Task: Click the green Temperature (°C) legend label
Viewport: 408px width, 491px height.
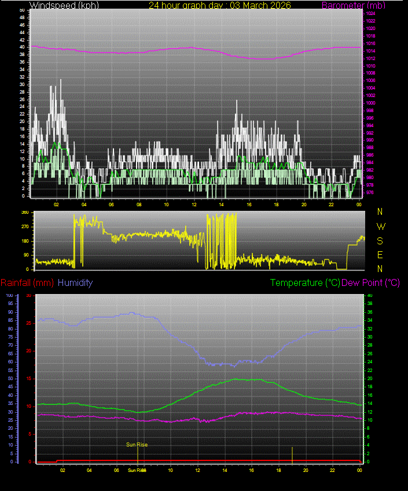Action: 305,283
